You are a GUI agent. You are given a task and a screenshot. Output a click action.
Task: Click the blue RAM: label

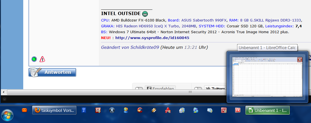click(x=234, y=20)
